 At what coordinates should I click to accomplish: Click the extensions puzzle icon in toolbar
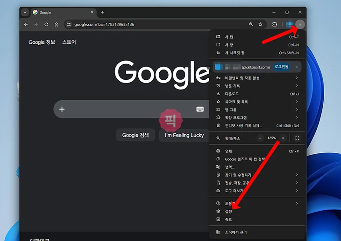[275, 24]
